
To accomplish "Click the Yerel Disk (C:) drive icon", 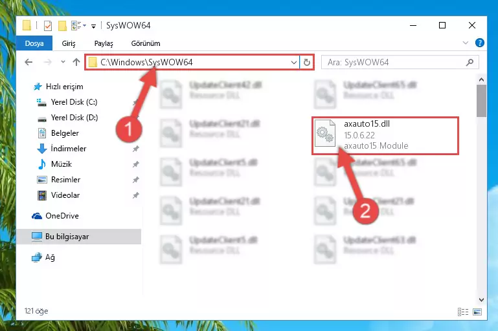I will (x=41, y=102).
